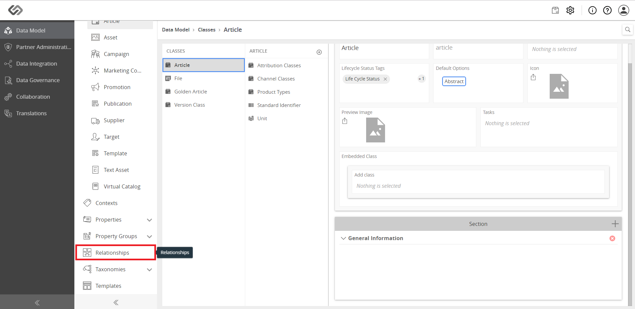Screen dimensions: 635x309
Task: Click the app logo in header
Action: coord(15,10)
